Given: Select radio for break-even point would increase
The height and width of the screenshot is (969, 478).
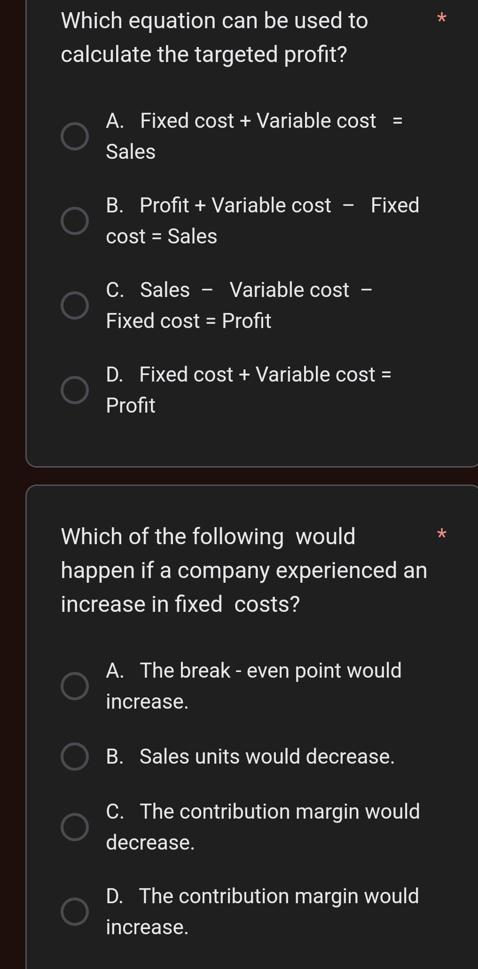Looking at the screenshot, I should [75, 686].
